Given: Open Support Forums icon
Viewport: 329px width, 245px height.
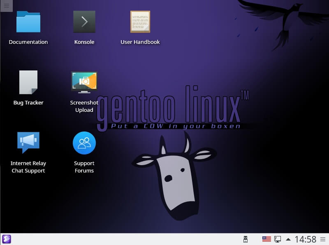Looking at the screenshot, I should (x=84, y=143).
